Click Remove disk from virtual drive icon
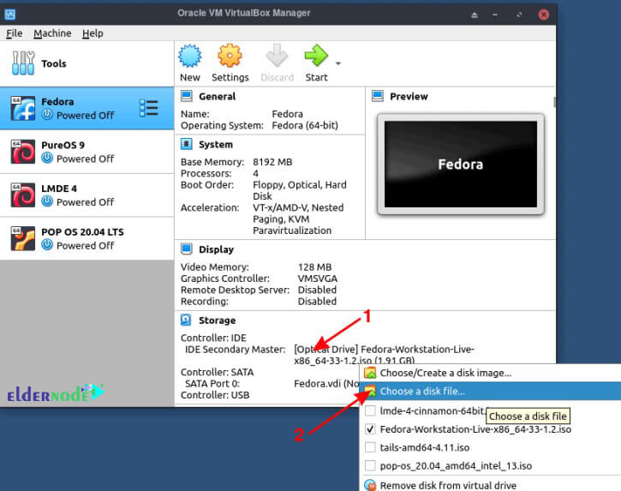 (x=370, y=485)
